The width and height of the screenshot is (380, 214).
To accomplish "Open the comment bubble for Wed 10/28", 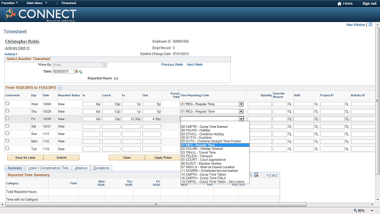I will tap(7, 103).
